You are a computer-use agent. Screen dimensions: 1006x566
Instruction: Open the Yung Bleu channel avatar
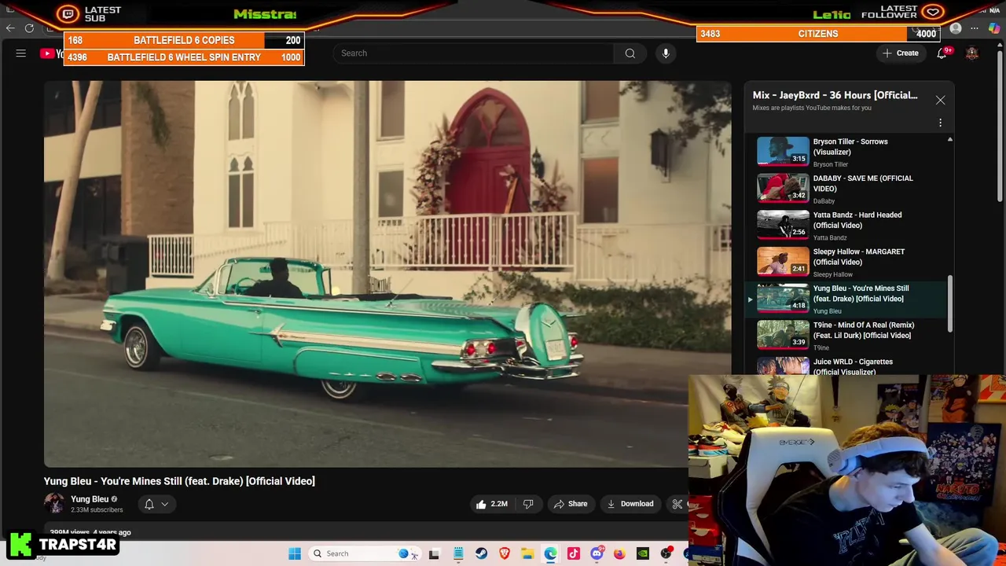click(x=54, y=503)
